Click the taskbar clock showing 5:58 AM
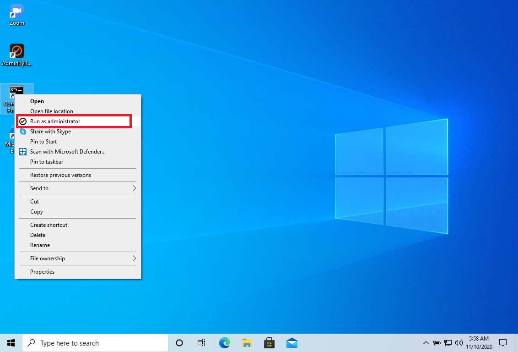This screenshot has width=518, height=352. coord(479,343)
